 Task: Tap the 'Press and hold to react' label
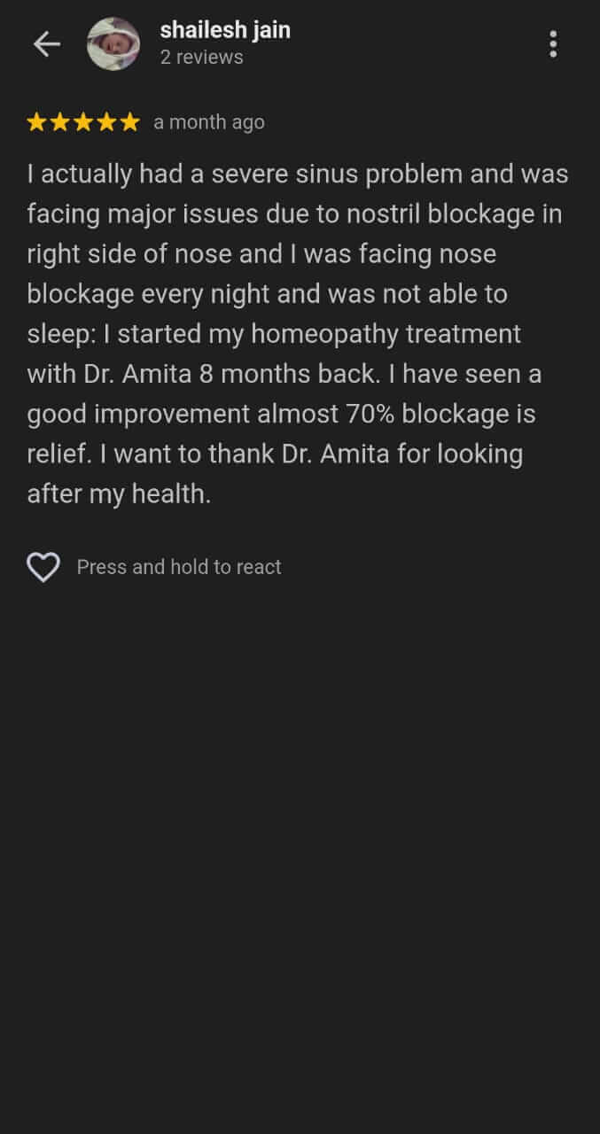[179, 567]
